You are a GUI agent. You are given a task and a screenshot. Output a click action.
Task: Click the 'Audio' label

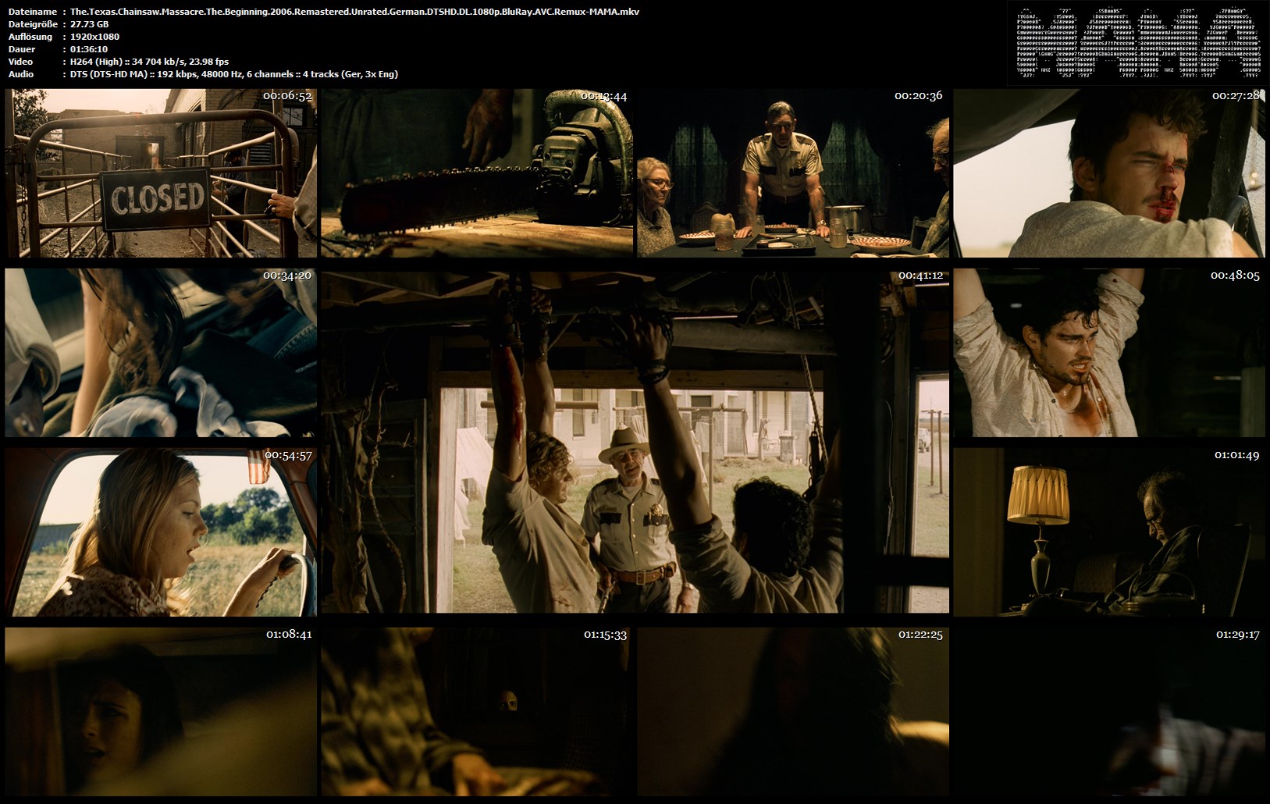click(21, 74)
